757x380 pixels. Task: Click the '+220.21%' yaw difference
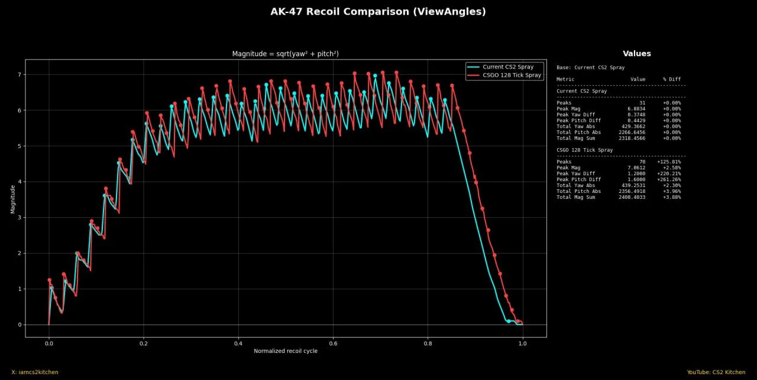tap(669, 173)
